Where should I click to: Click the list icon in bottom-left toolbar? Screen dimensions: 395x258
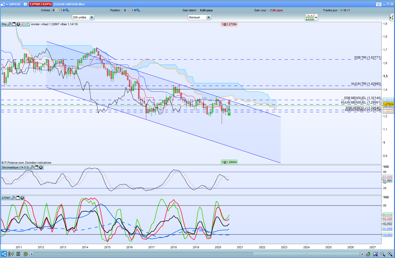click(18, 254)
